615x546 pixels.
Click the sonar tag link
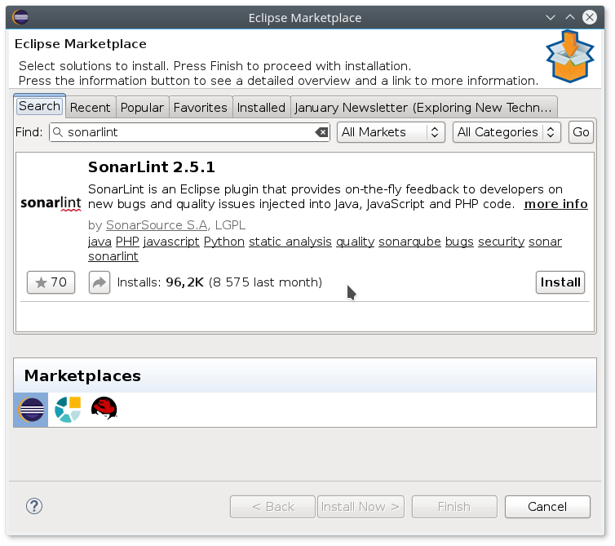click(x=545, y=242)
